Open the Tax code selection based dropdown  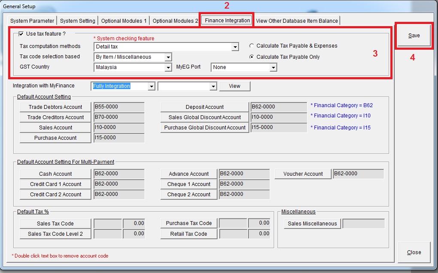click(x=168, y=57)
